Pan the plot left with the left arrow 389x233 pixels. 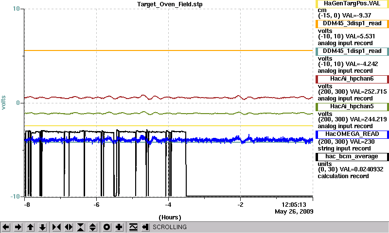point(6,227)
